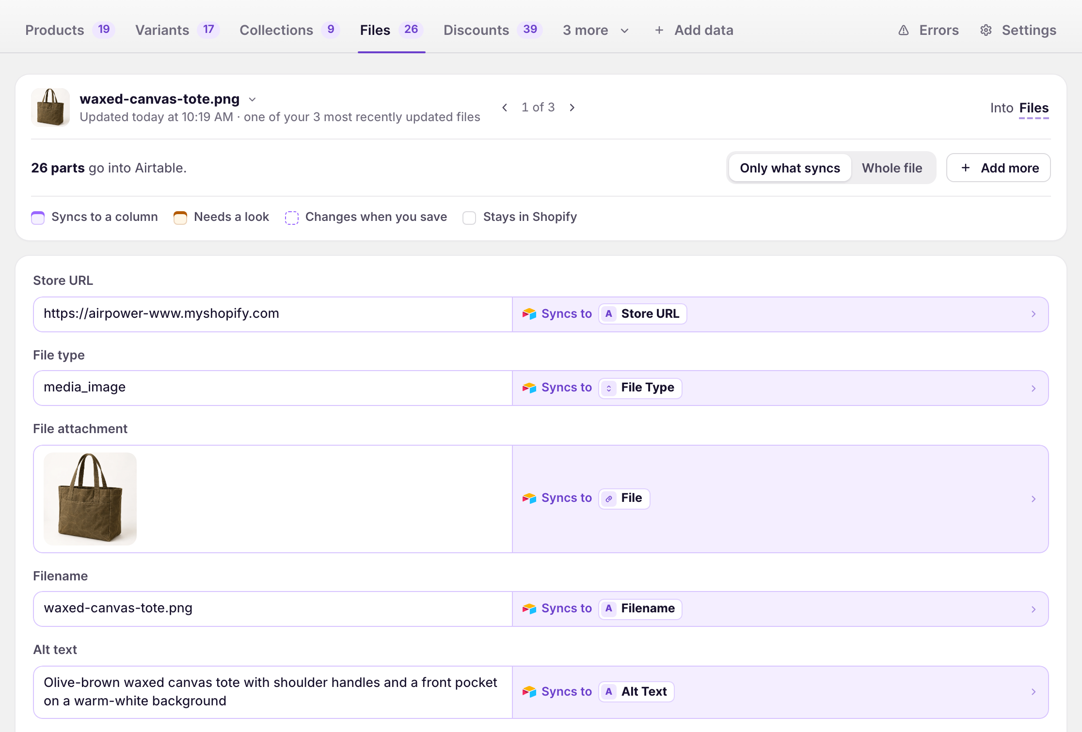1082x732 pixels.
Task: Click the Airtable logo in File Type row
Action: coord(529,388)
